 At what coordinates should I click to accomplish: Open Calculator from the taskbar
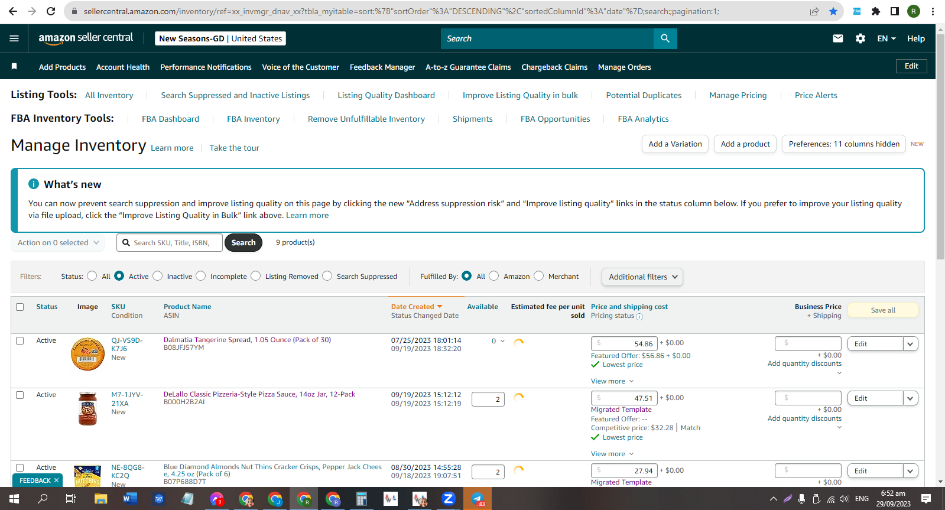click(x=362, y=499)
